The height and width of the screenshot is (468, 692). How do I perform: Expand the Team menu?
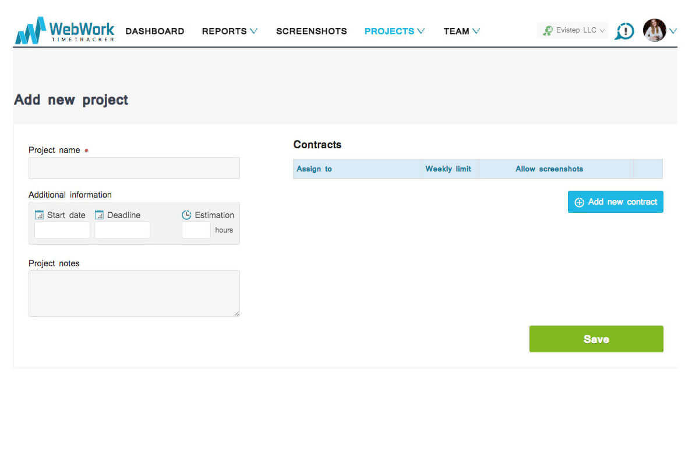462,31
